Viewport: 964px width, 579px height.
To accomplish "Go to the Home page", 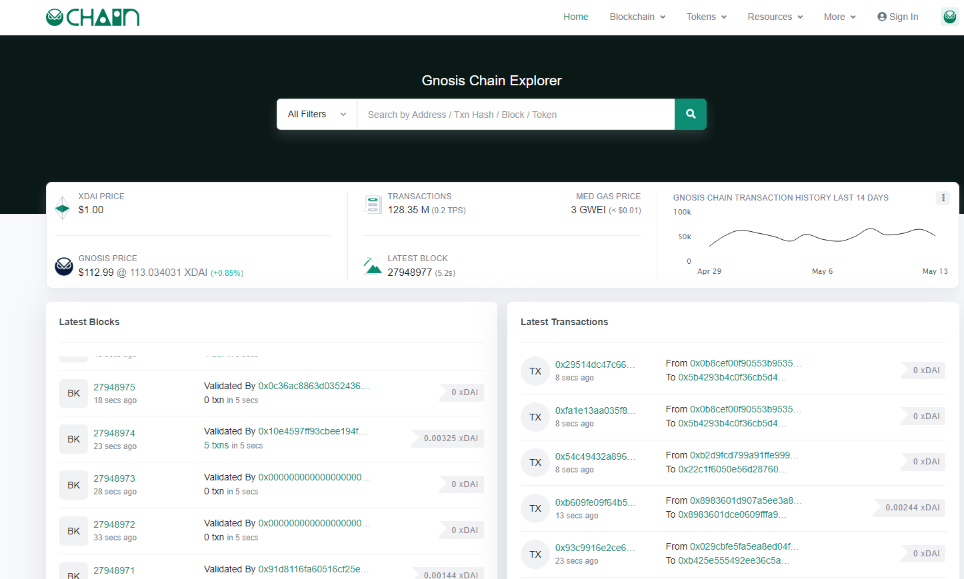I will coord(575,17).
